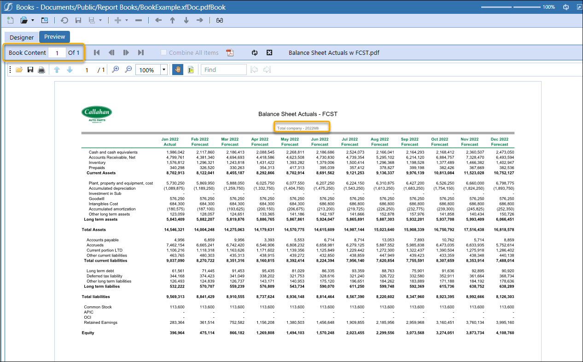Enable the text selection tool
Image resolution: width=583 pixels, height=362 pixels.
point(190,70)
